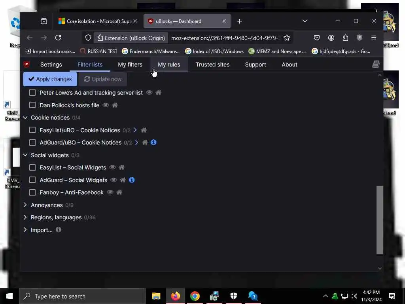Screen dimensions: 405x304
Task: Click the Apply changes button
Action: click(x=50, y=79)
